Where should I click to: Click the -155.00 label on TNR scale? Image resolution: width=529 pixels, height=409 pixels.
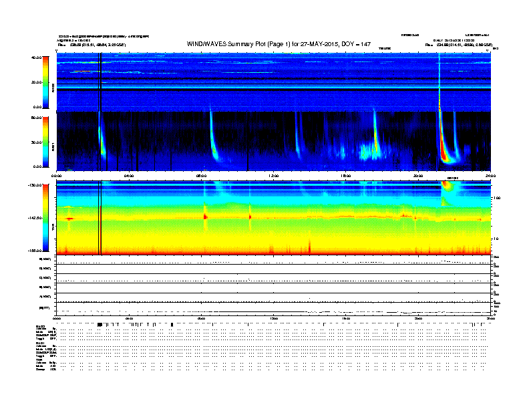[x=35, y=251]
